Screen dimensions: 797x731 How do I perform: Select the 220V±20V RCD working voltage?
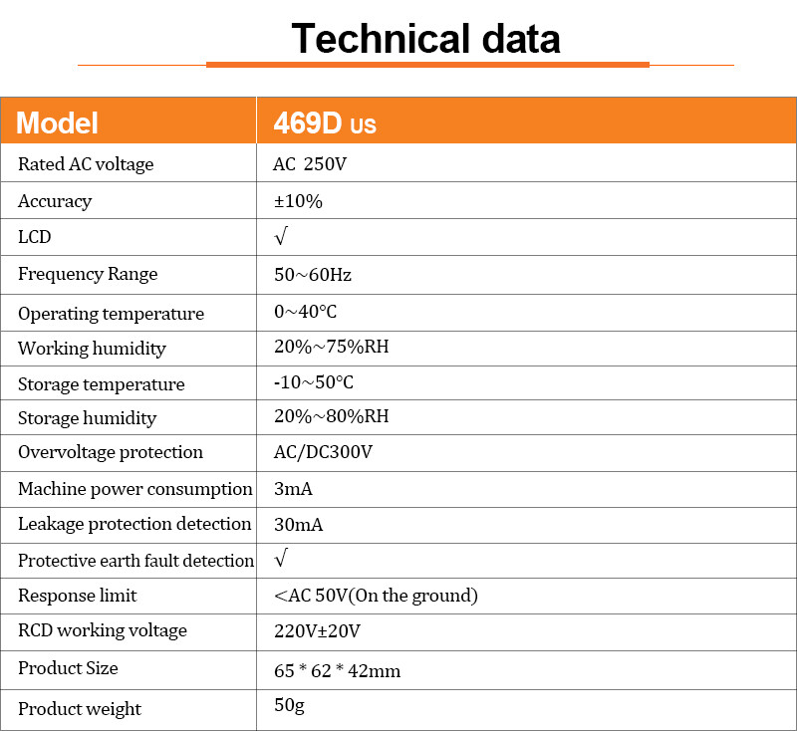tap(317, 630)
